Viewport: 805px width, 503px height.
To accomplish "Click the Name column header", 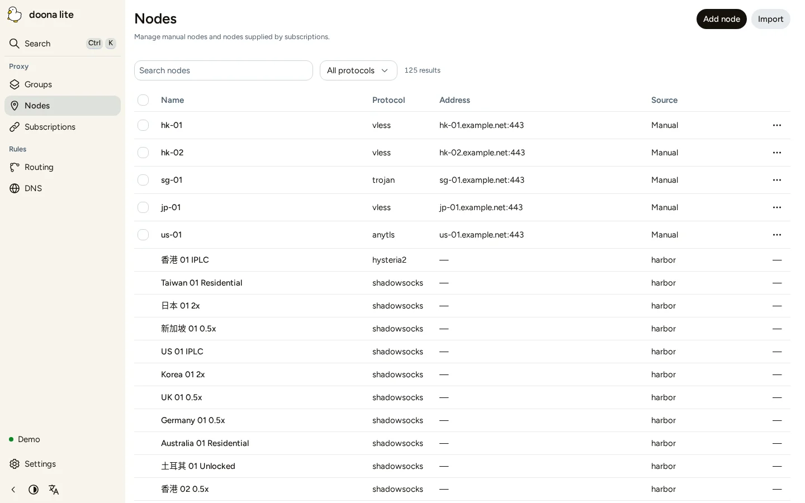I will [172, 100].
